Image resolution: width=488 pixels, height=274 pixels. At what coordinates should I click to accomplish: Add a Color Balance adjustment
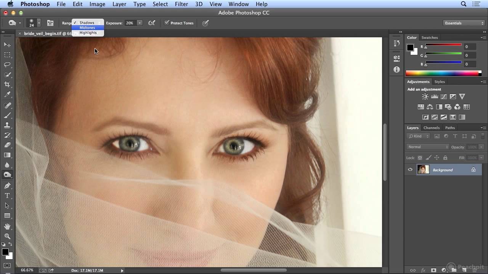[430, 107]
